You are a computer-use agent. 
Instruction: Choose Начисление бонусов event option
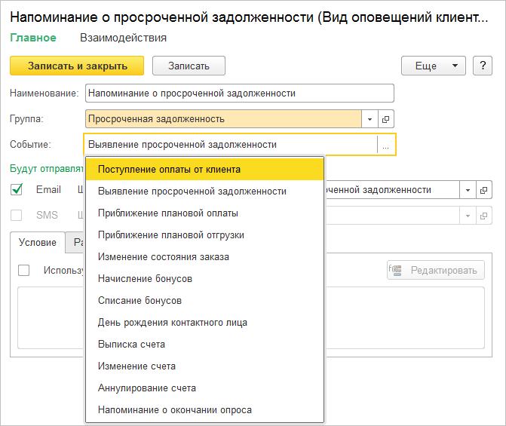click(x=145, y=279)
